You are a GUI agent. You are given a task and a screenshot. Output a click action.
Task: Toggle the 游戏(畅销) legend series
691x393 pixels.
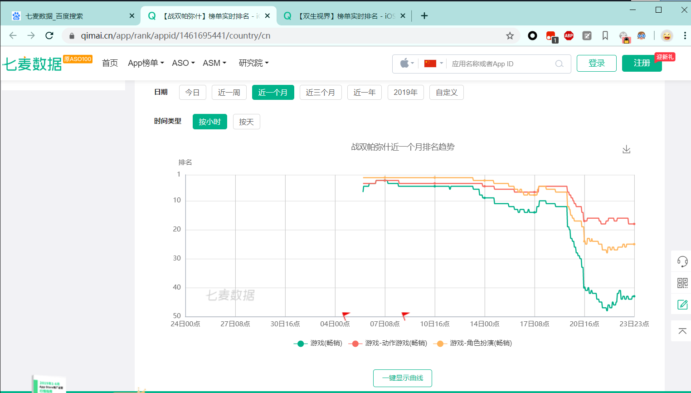[318, 343]
